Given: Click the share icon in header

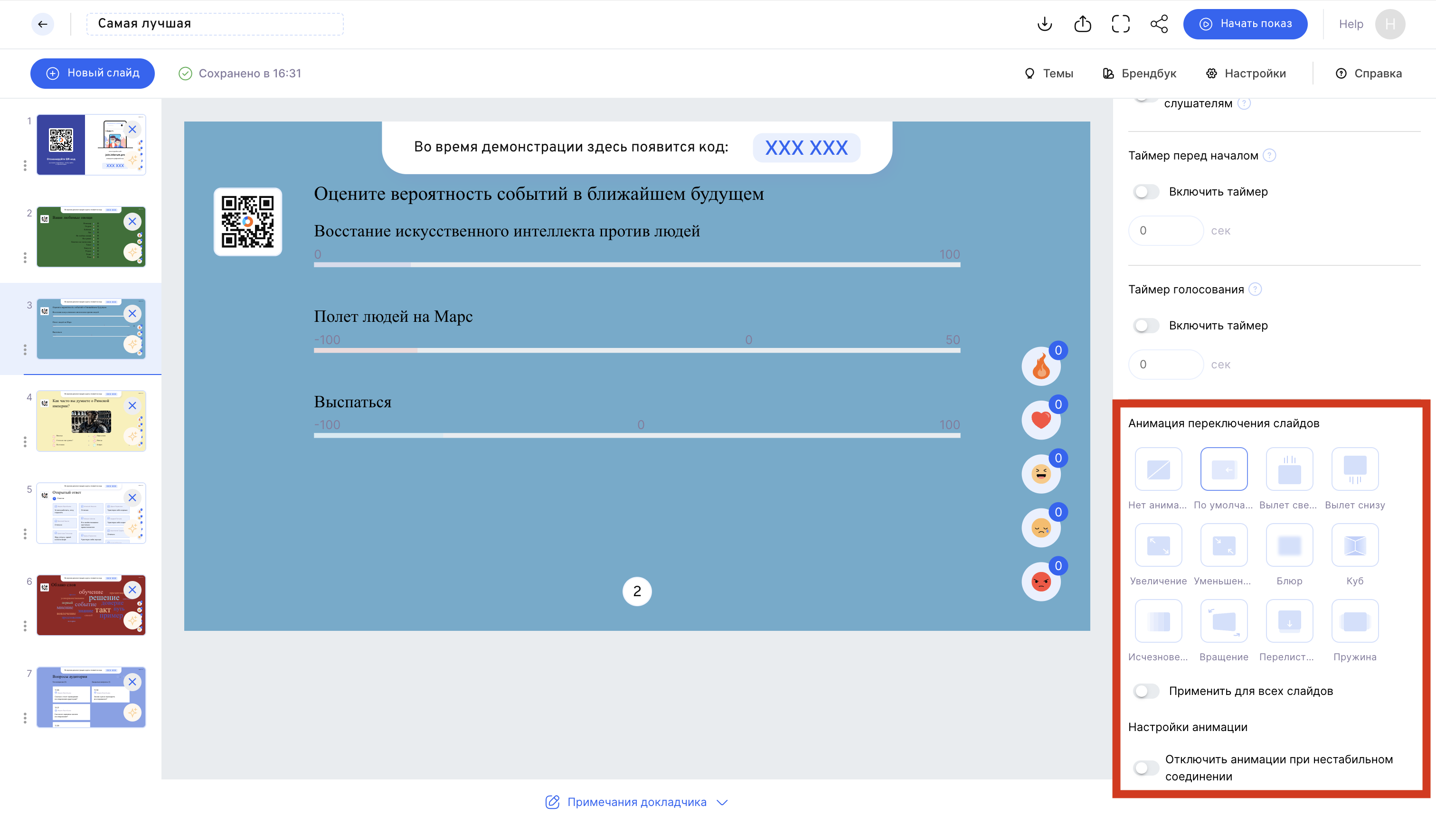Looking at the screenshot, I should tap(1159, 24).
